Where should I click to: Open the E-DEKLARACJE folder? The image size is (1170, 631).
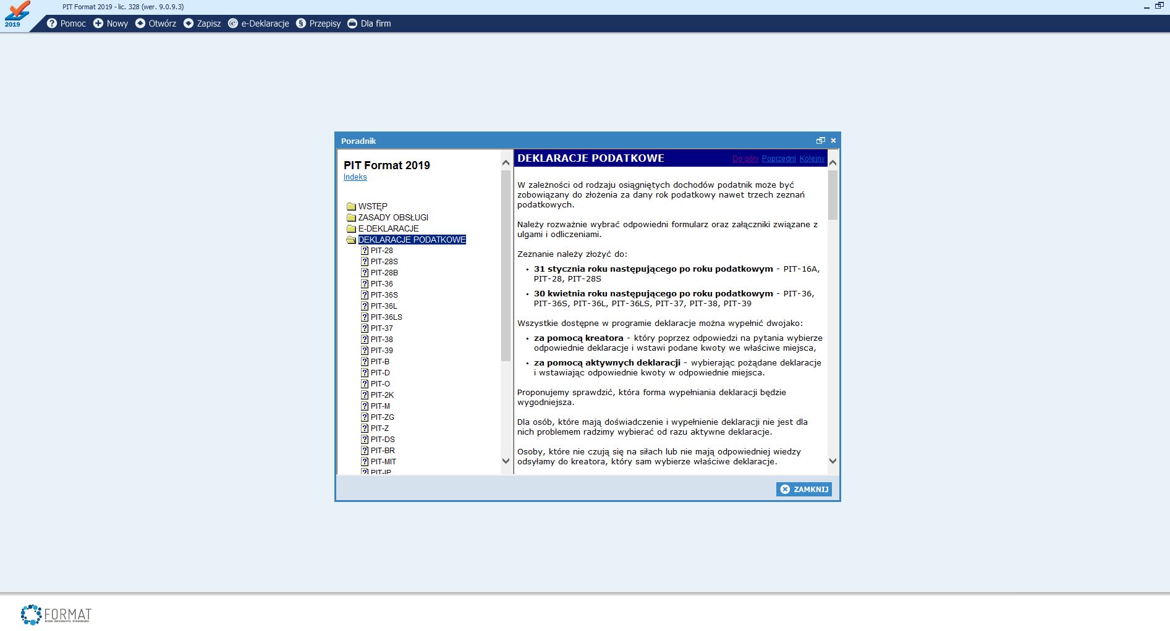pyautogui.click(x=388, y=228)
